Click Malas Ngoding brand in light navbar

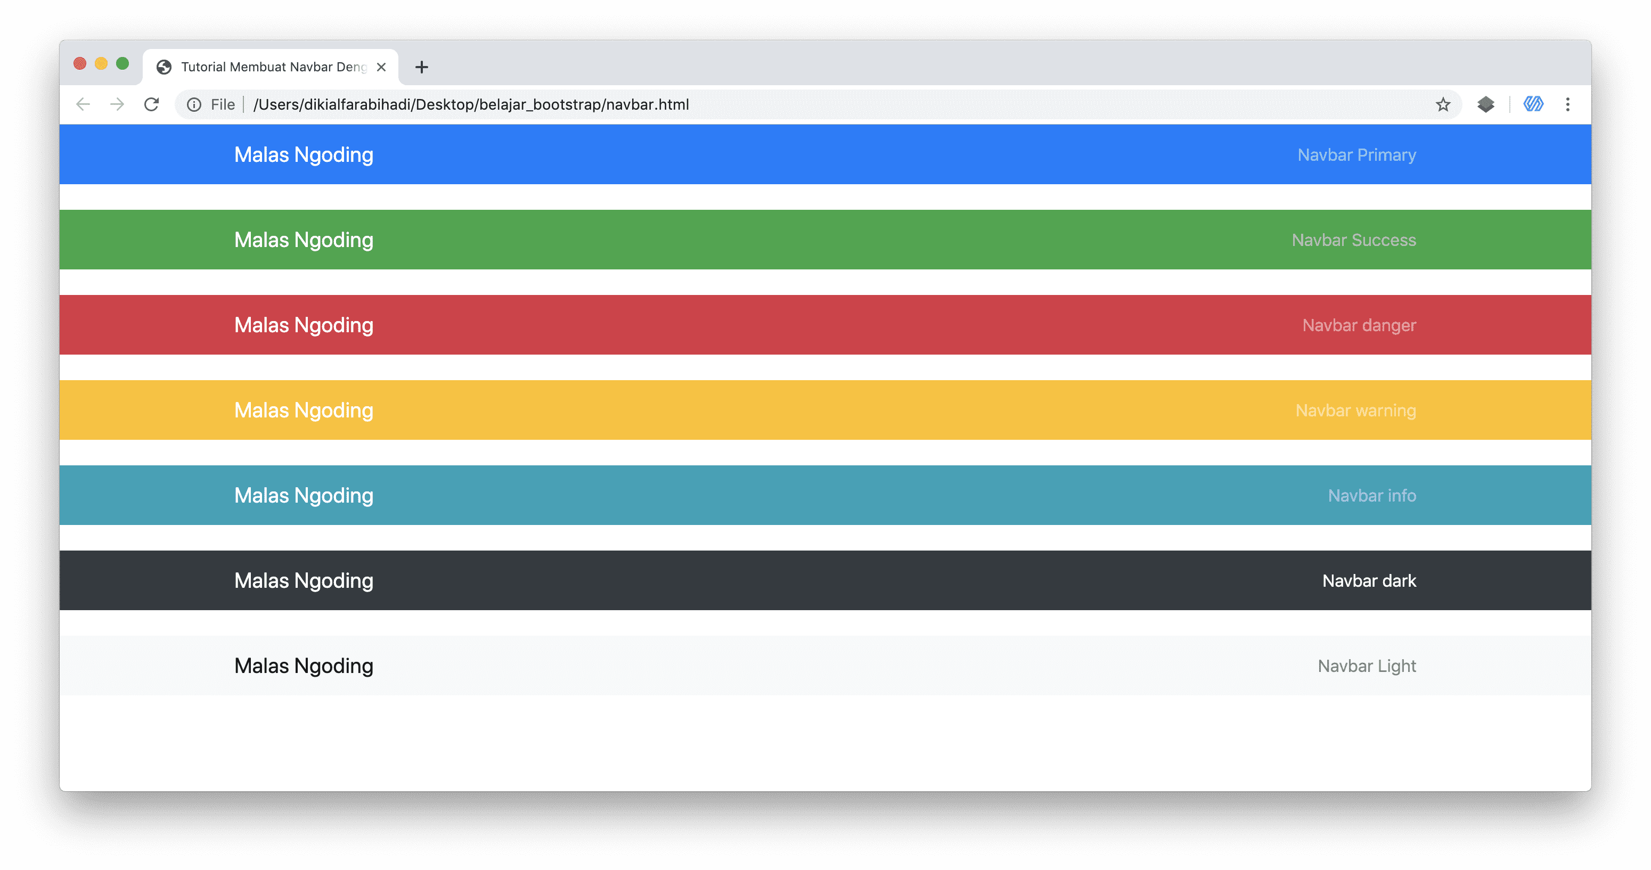(x=304, y=666)
